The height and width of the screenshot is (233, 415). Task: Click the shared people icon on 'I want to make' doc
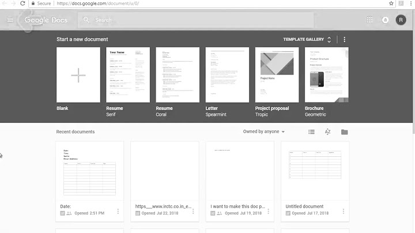220,213
